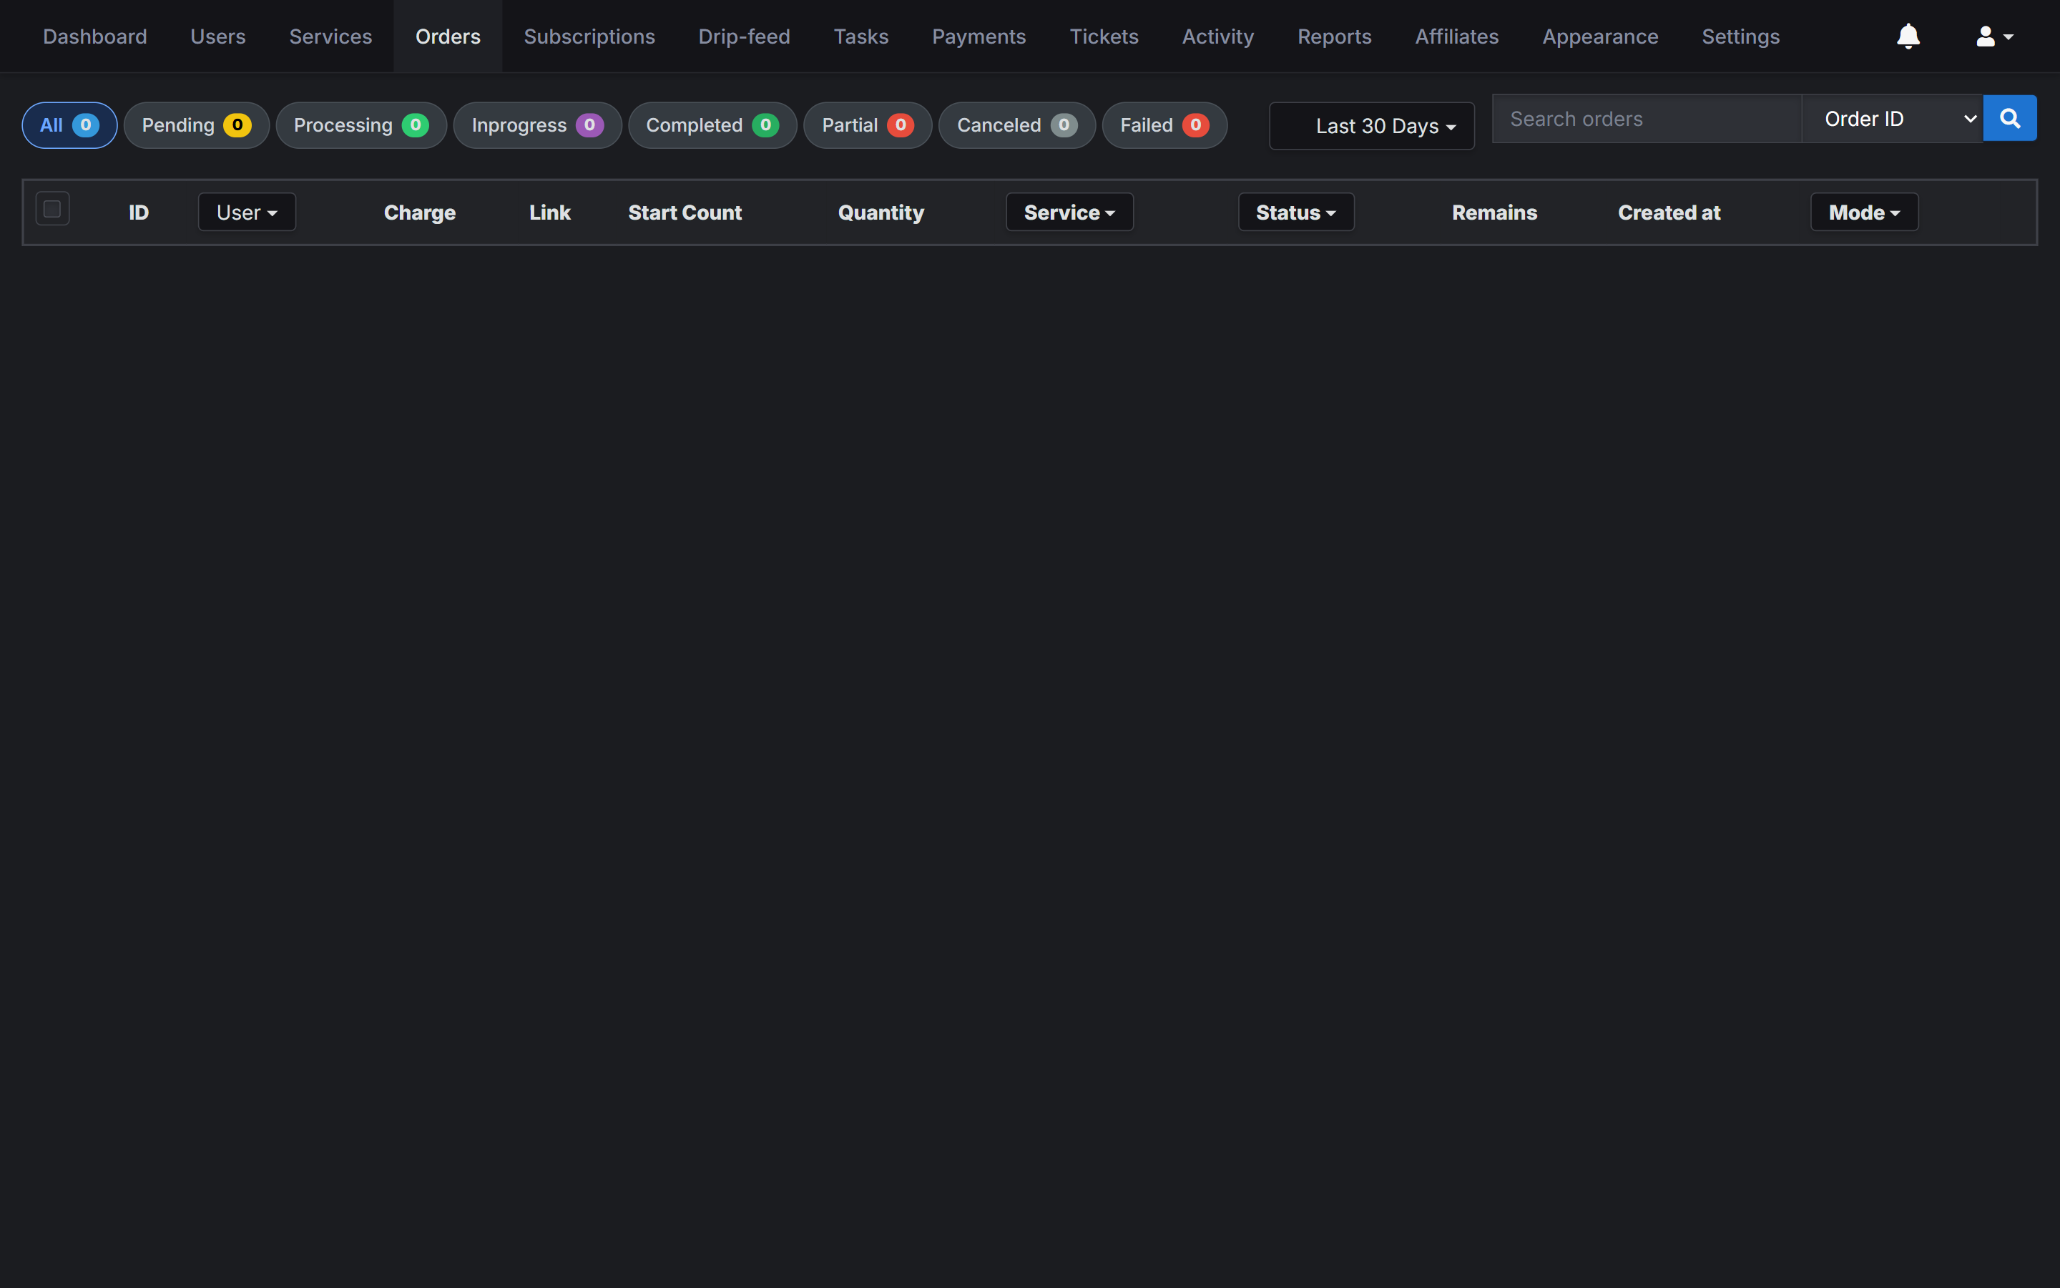The image size is (2060, 1288).
Task: Open the Users menu item
Action: (218, 36)
